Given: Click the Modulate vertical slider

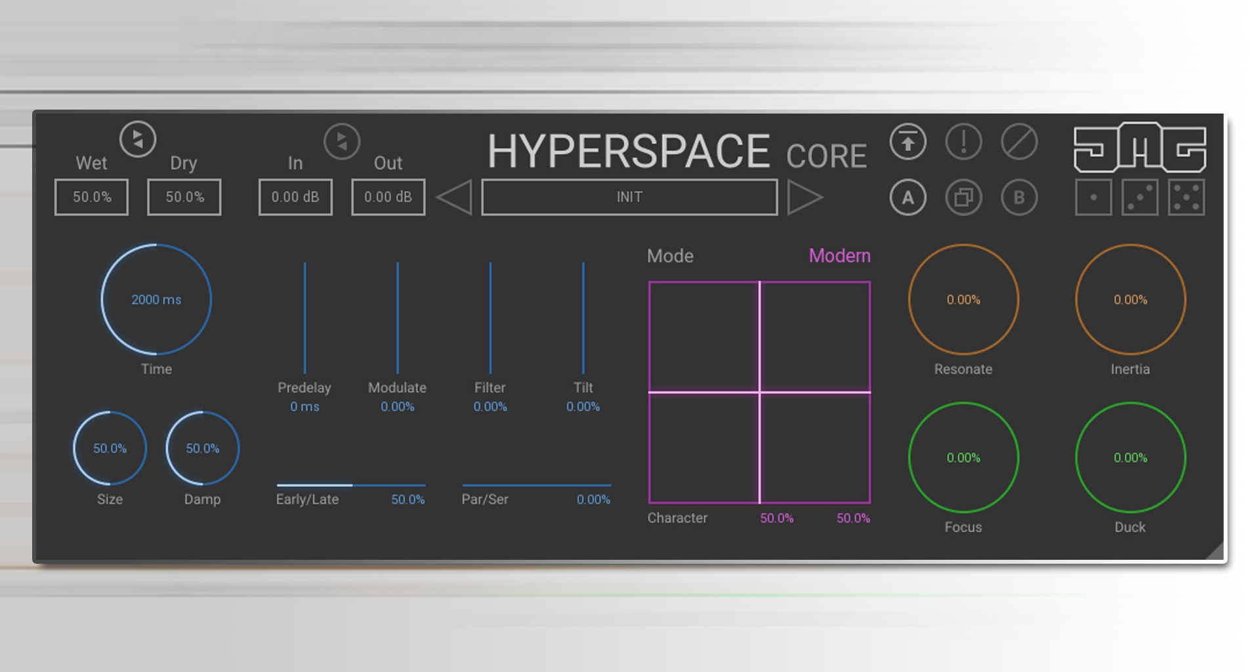Looking at the screenshot, I should pos(398,318).
